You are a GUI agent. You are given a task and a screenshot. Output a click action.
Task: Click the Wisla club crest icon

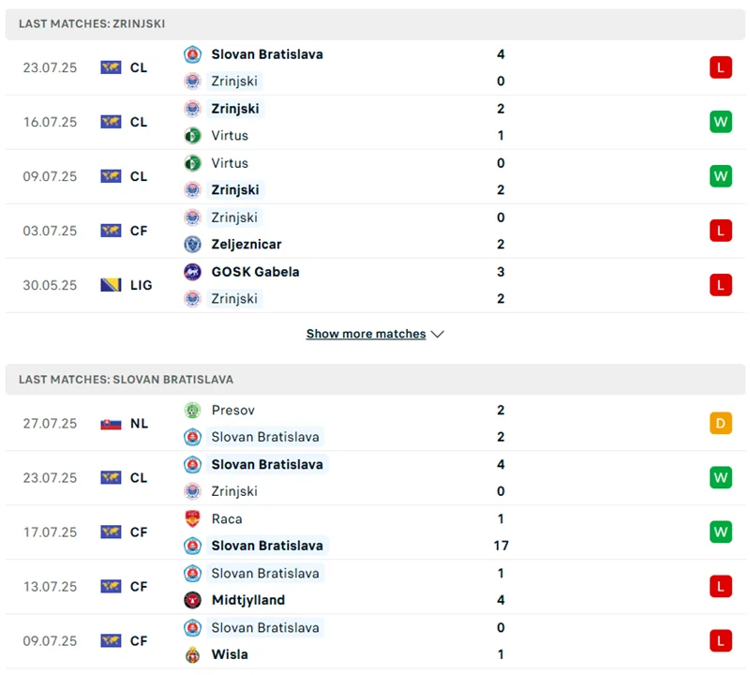pyautogui.click(x=192, y=654)
